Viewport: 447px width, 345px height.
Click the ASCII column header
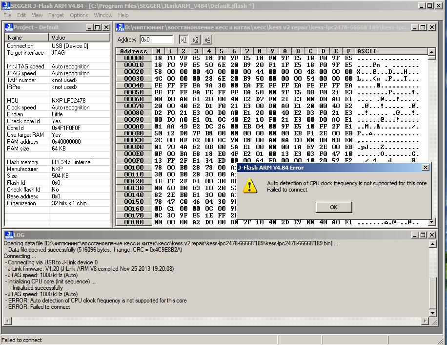tap(392, 51)
